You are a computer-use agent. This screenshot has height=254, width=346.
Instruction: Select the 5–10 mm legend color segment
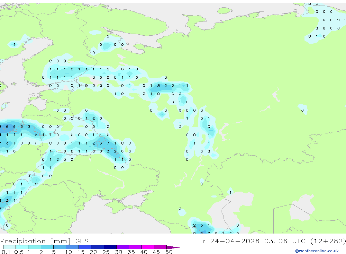pos(60,247)
